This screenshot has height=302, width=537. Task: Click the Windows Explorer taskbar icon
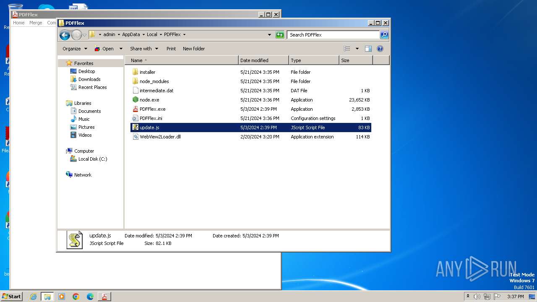47,297
